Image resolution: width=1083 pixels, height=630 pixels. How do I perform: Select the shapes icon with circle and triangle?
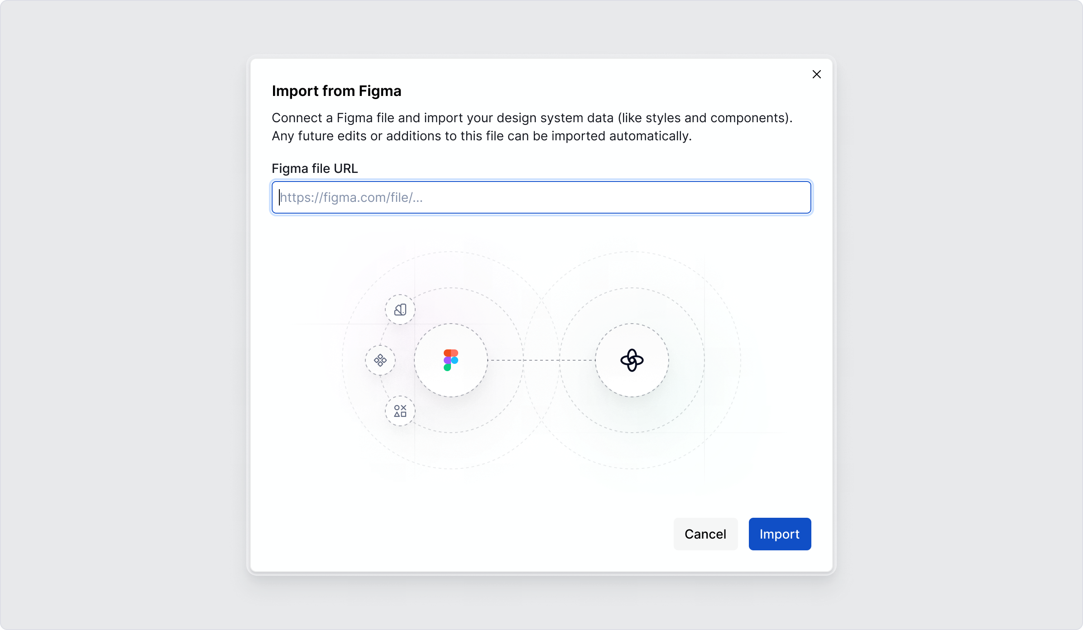400,411
